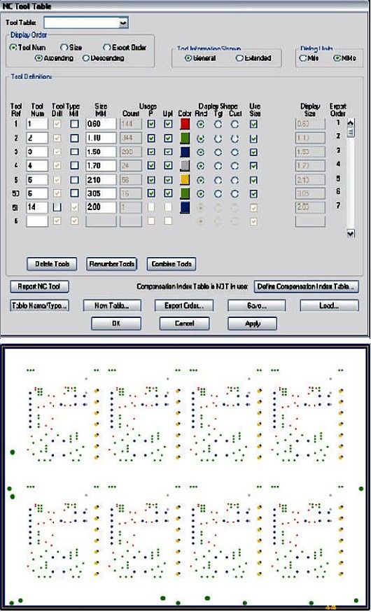Click the Cancel button
371x612 pixels.
click(184, 324)
